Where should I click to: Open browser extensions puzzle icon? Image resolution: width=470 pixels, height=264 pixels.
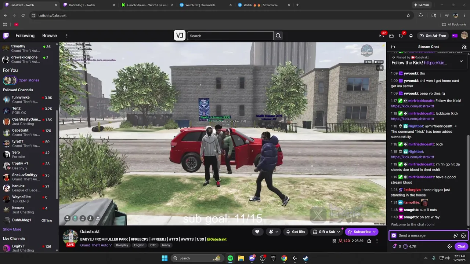(421, 15)
